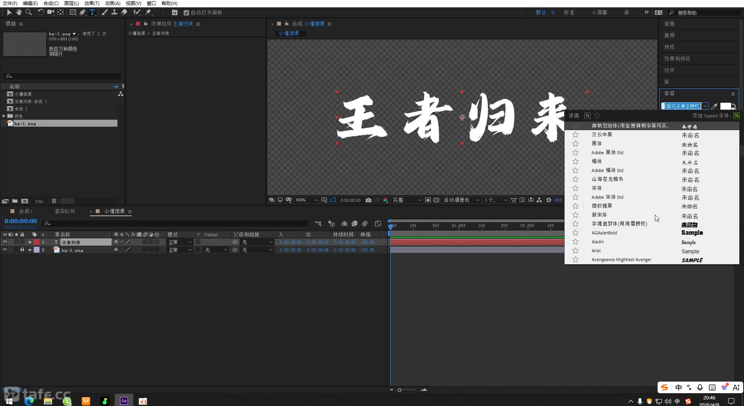Select the Hand tool
Screen dimensions: 744x406
[x=19, y=12]
